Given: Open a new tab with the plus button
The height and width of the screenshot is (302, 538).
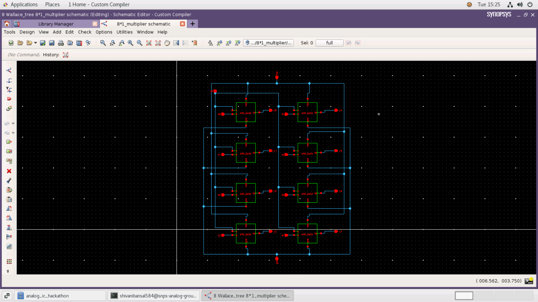Looking at the screenshot, I should [x=192, y=24].
